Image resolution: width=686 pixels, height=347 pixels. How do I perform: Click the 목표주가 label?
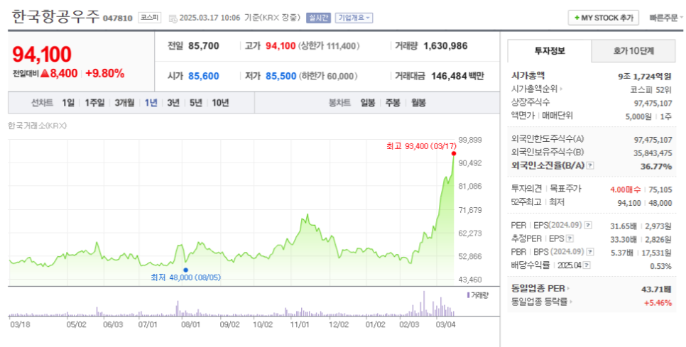pyautogui.click(x=565, y=189)
